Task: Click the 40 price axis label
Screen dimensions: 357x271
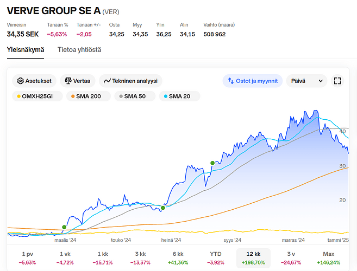Action: click(342, 131)
